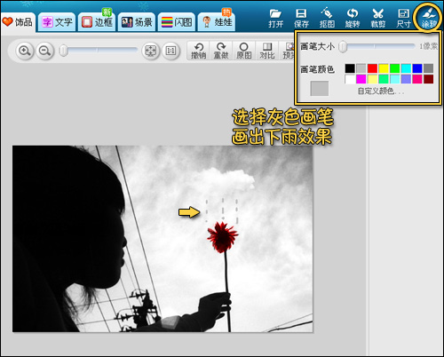Click the 打开 open file icon
The image size is (444, 357).
click(x=276, y=18)
